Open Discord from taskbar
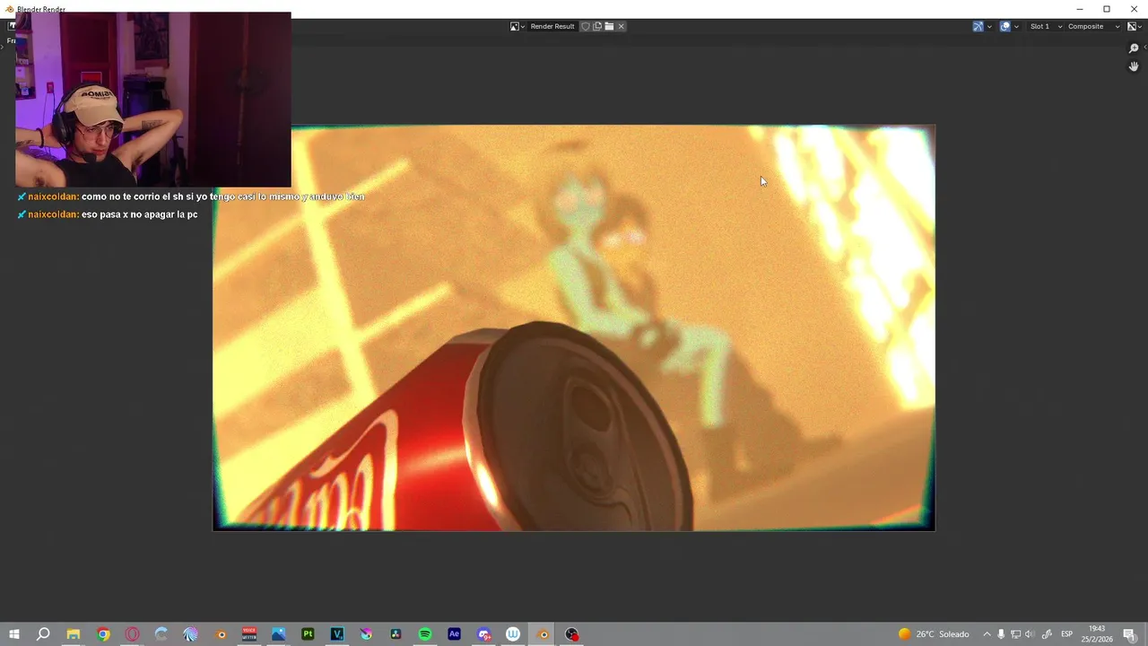 484,634
